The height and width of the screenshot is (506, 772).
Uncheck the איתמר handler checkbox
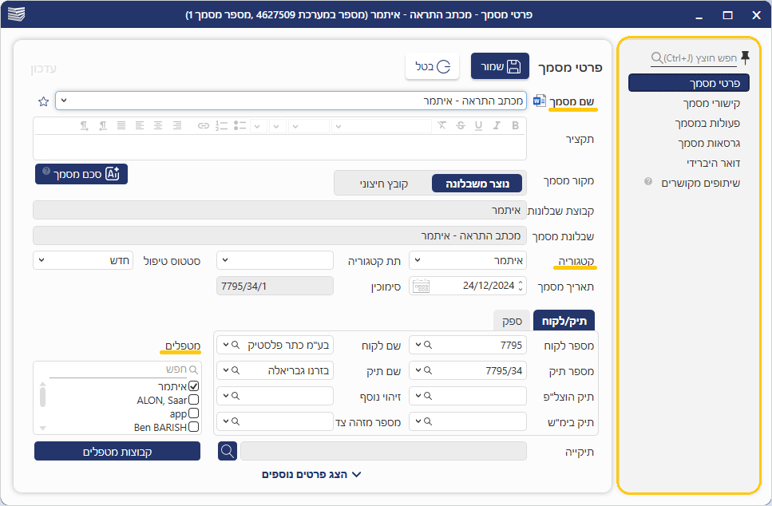(193, 386)
